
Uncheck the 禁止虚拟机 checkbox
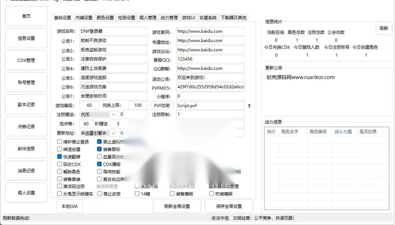click(x=99, y=142)
